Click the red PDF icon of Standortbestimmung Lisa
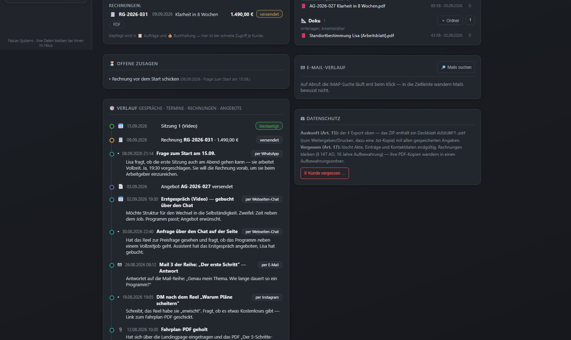The height and width of the screenshot is (340, 571). tap(304, 36)
